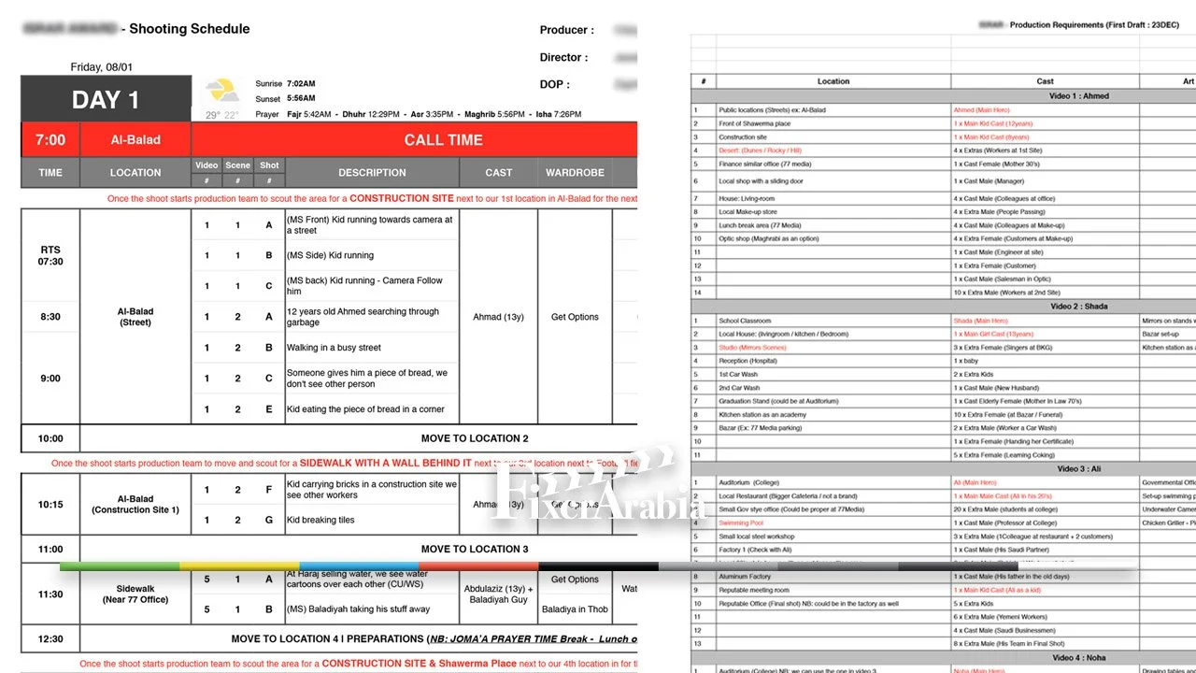
Task: Select '2nd Car Wash' location row
Action: coord(739,388)
